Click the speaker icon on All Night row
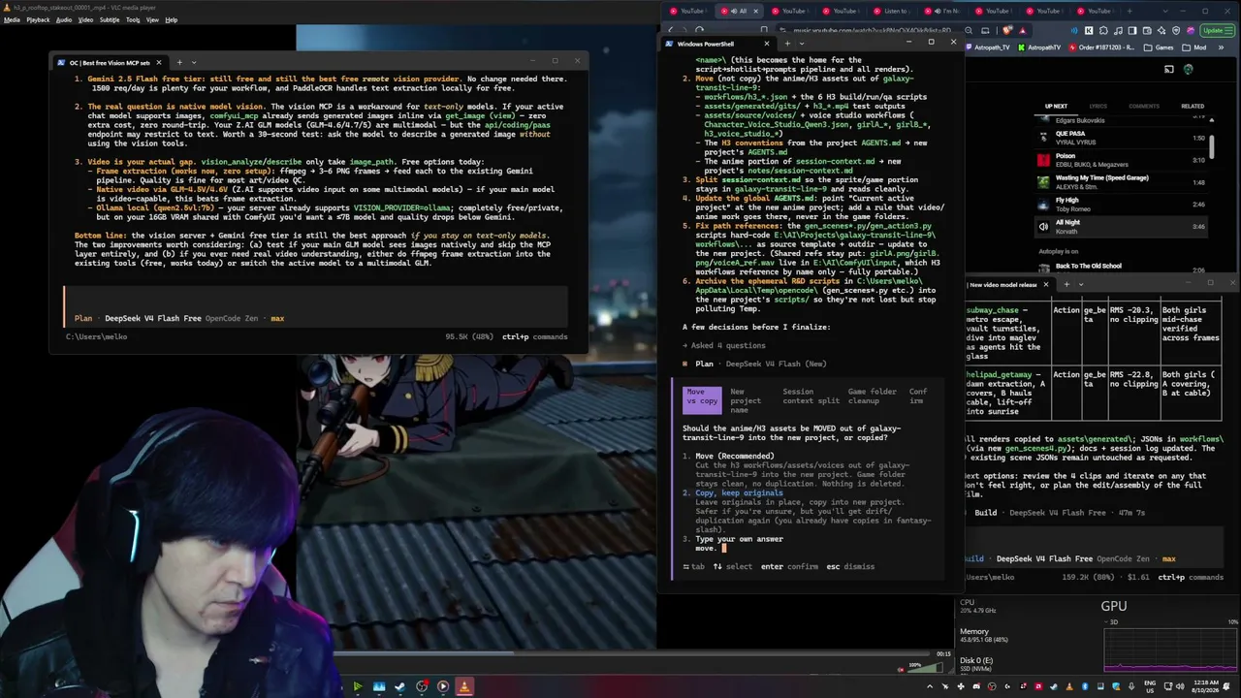Viewport: 1241px width, 698px height. pyautogui.click(x=1043, y=227)
